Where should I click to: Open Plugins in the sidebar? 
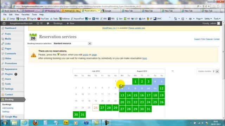(9, 74)
